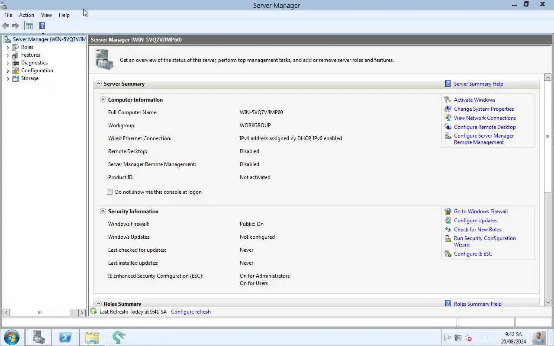The width and height of the screenshot is (554, 346).
Task: Click the Run Security Configuration Wizard icon
Action: pos(448,239)
